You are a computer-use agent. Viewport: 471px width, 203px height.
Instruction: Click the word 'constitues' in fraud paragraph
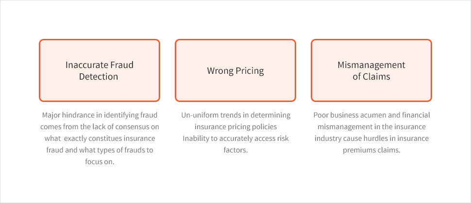pos(111,138)
